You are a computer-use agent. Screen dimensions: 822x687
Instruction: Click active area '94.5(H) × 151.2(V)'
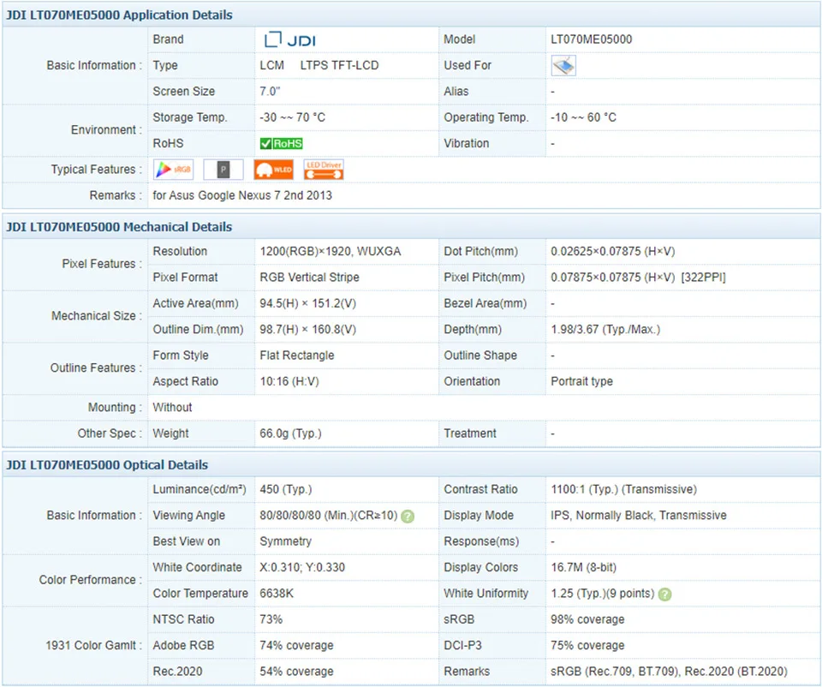[x=307, y=303]
